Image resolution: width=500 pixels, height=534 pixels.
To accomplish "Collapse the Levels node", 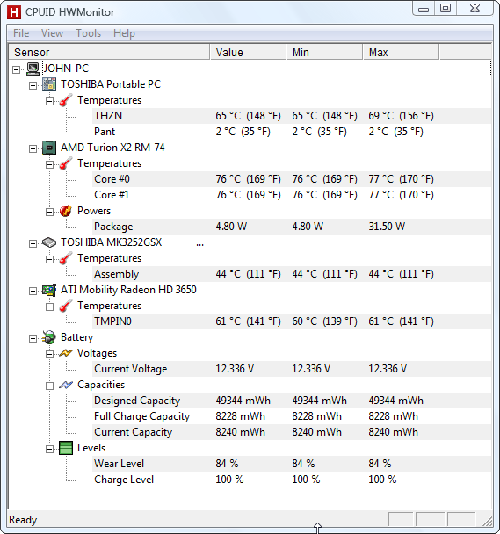I will click(49, 450).
